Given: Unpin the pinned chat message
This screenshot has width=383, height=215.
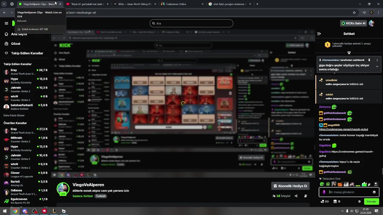Looking at the screenshot, I should click(369, 60).
